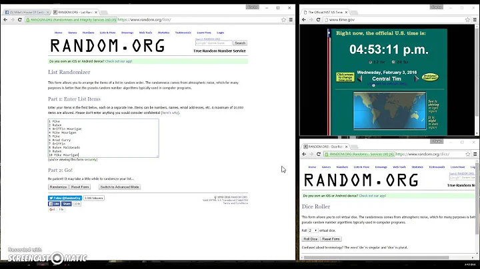Click Reset Form on the Dice Roller page
Viewport: 480px width, 269px height.
click(x=331, y=239)
